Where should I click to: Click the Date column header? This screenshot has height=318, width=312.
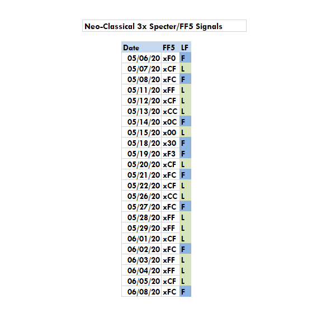[141, 48]
